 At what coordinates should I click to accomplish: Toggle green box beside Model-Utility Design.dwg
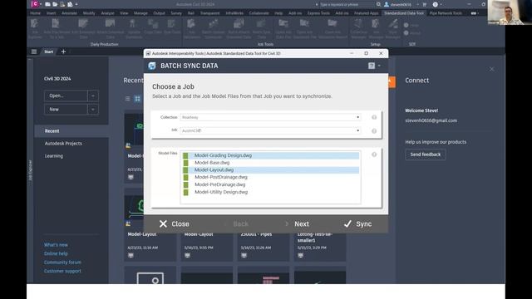(185, 192)
